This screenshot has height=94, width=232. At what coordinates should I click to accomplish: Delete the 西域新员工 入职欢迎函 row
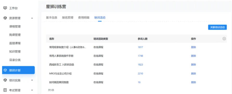click(x=194, y=65)
